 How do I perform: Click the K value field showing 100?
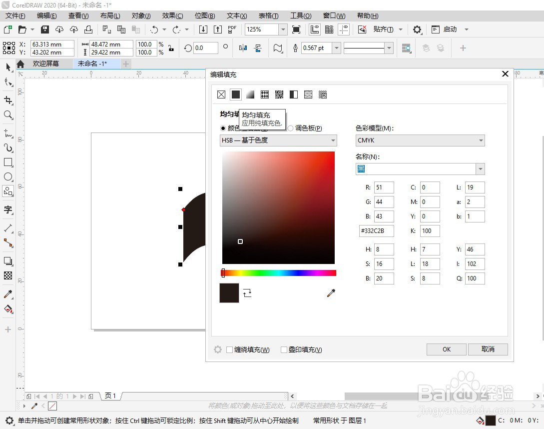(430, 231)
